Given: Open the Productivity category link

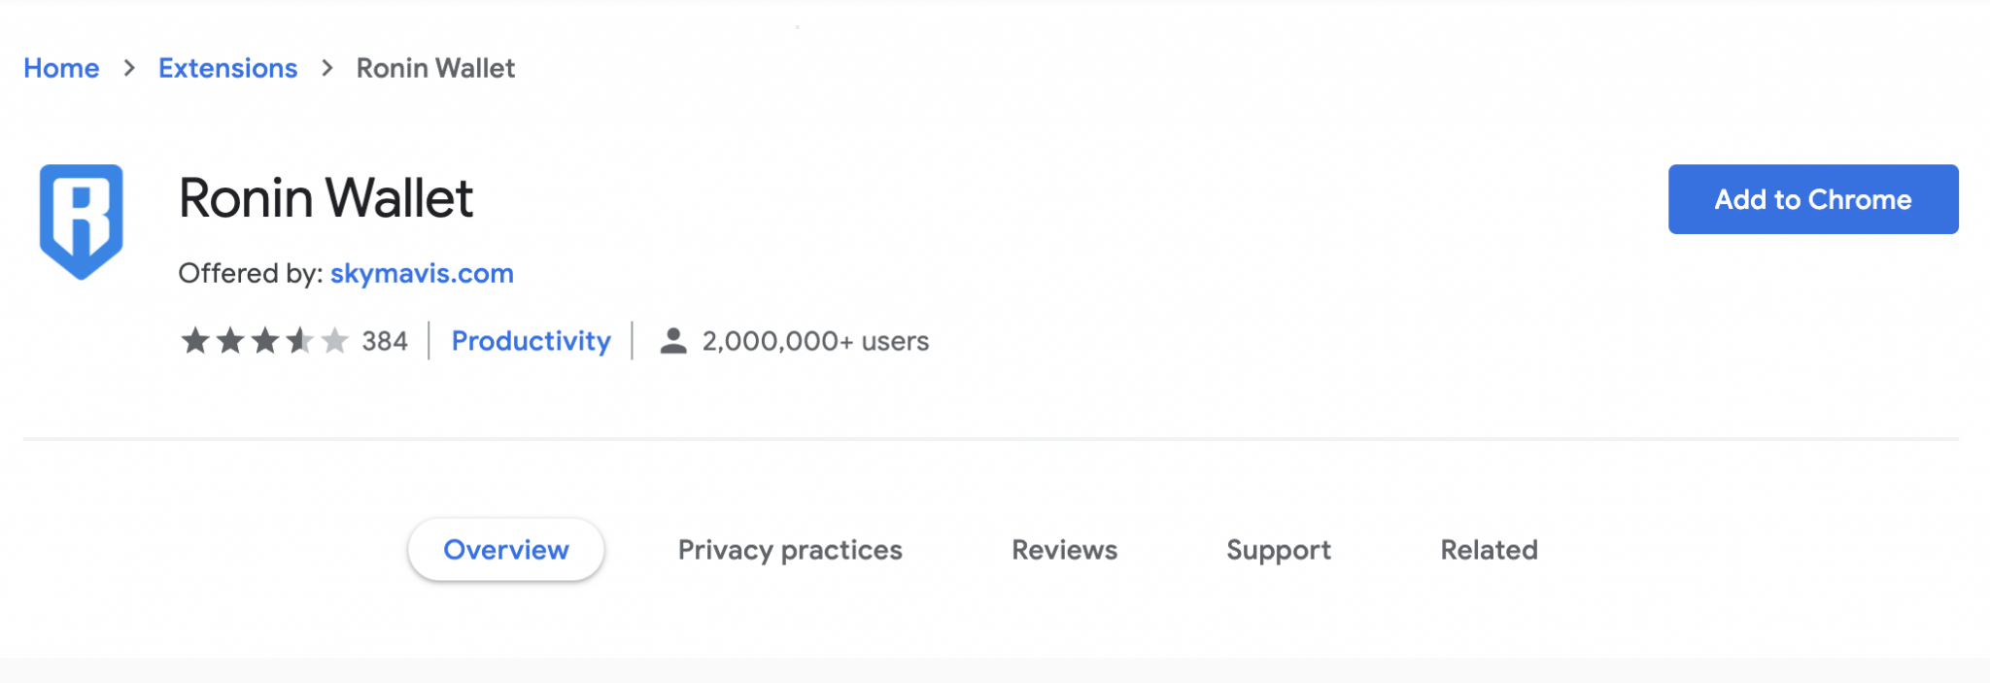Looking at the screenshot, I should click(x=532, y=341).
